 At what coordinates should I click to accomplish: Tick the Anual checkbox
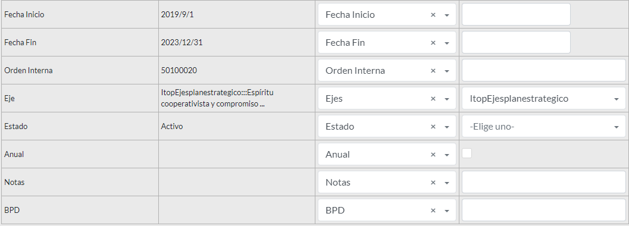coord(467,153)
